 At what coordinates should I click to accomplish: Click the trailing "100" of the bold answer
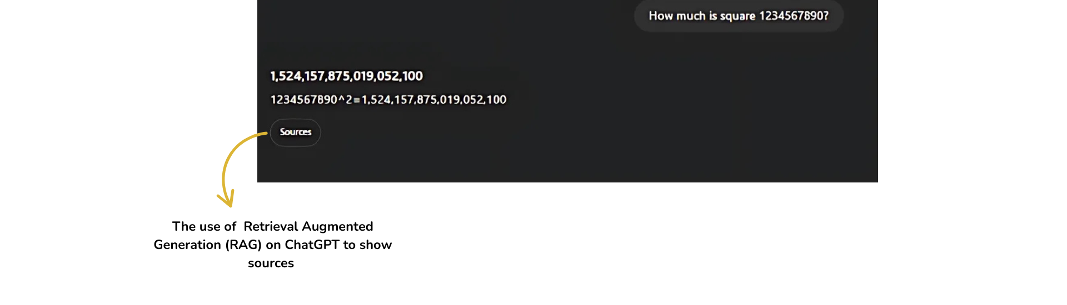point(412,76)
